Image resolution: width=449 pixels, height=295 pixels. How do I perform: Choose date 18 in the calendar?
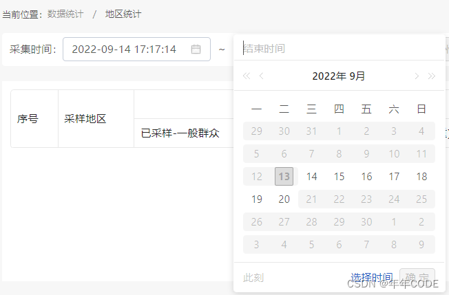421,176
